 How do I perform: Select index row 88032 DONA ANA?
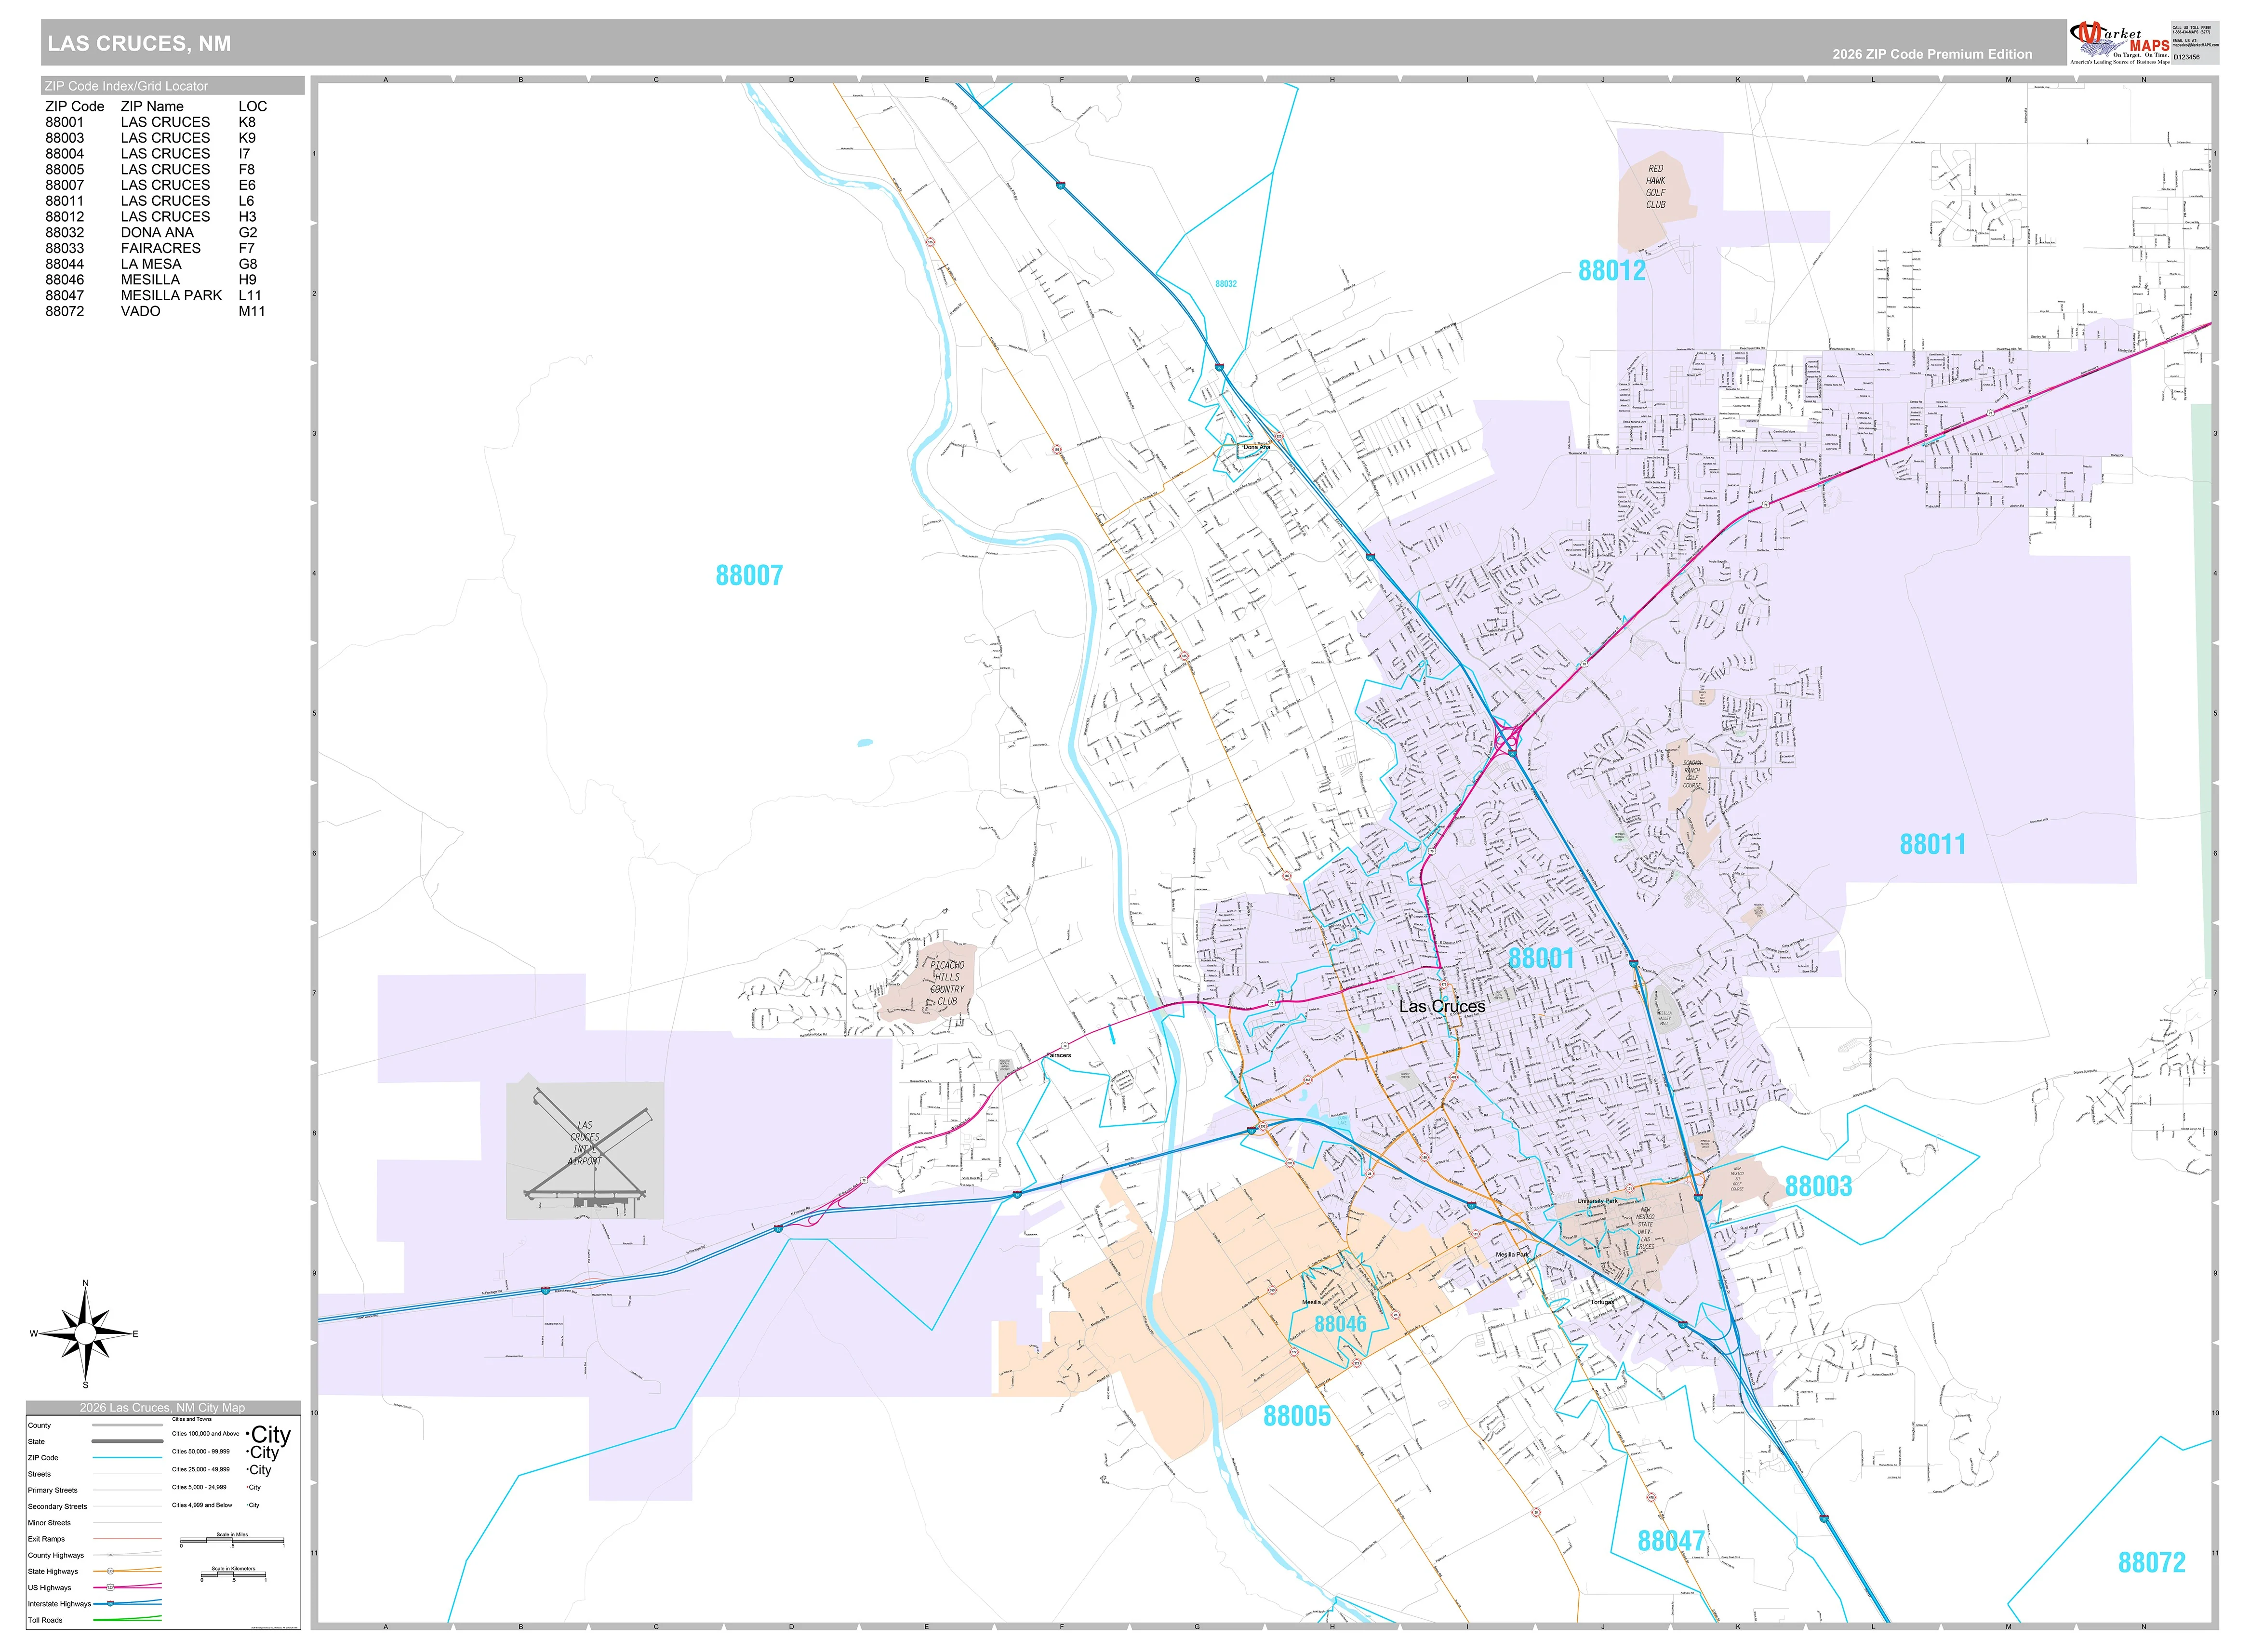pyautogui.click(x=155, y=233)
